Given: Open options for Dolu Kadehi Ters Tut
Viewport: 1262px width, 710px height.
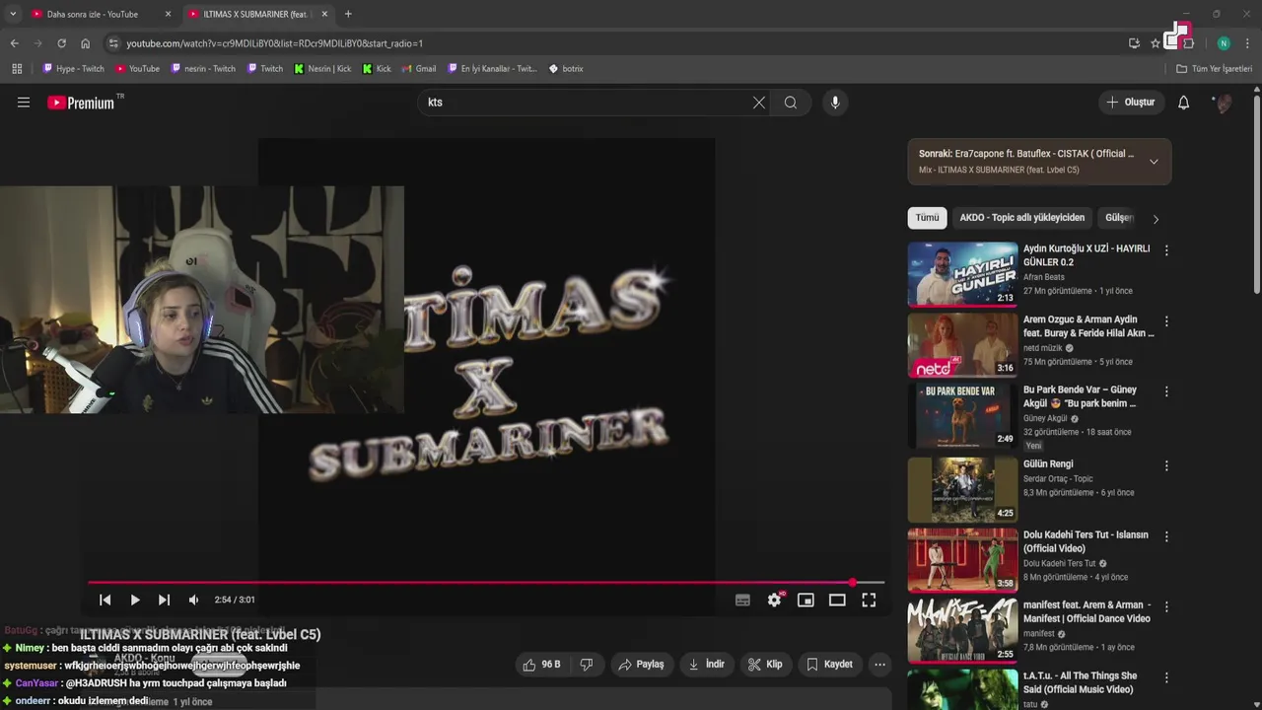Looking at the screenshot, I should point(1166,536).
